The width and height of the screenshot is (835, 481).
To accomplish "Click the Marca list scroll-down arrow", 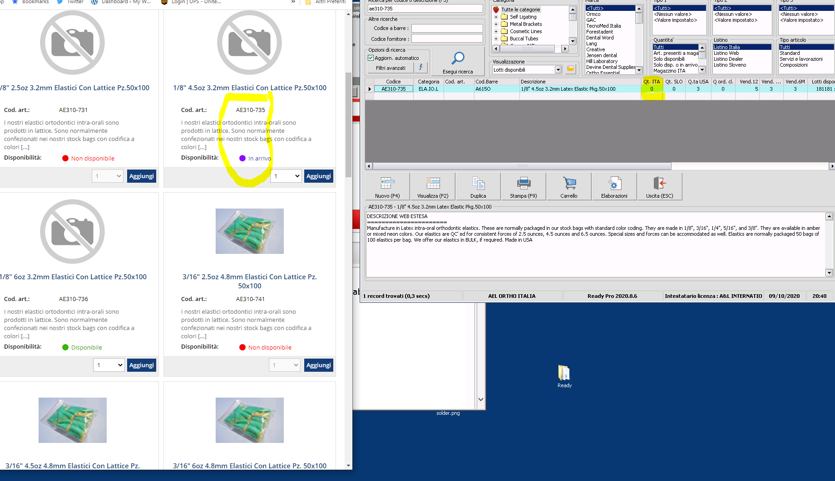I will click(x=639, y=70).
